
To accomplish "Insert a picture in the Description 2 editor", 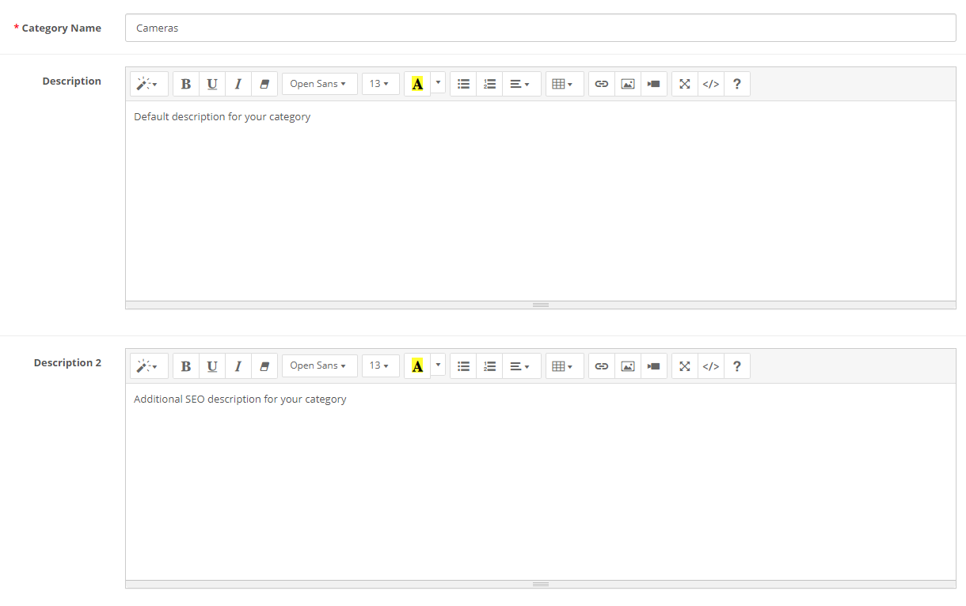I will point(628,366).
